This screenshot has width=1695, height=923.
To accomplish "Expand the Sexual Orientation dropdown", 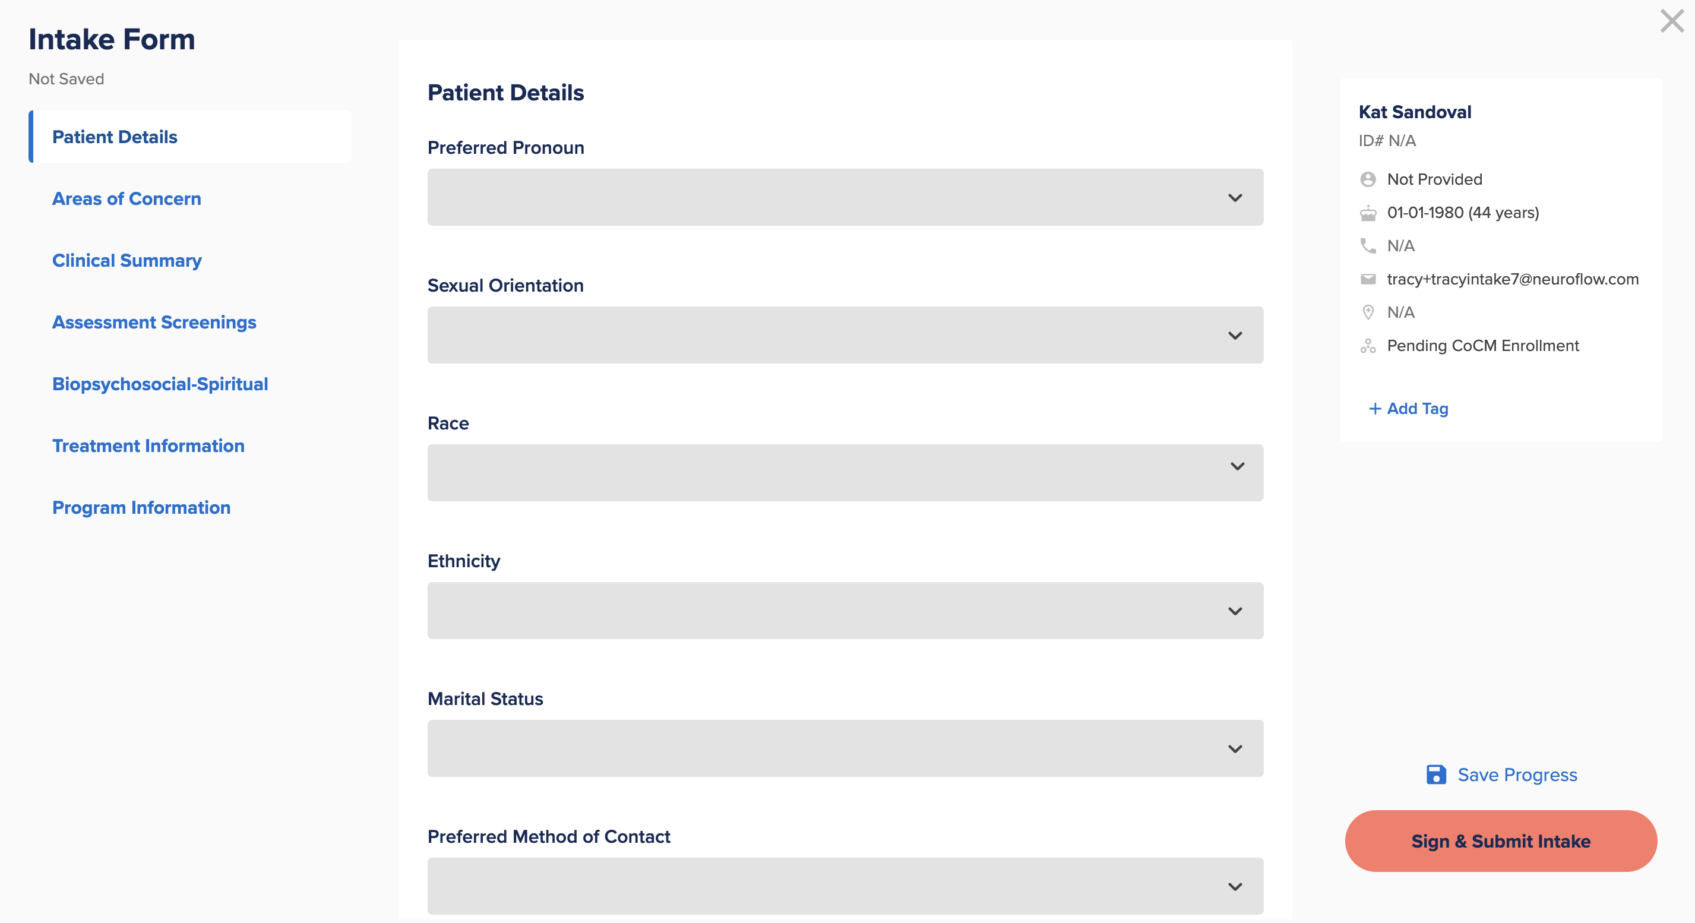I will (x=845, y=335).
